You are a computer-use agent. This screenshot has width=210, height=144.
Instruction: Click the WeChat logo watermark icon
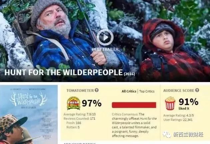pos(167,134)
